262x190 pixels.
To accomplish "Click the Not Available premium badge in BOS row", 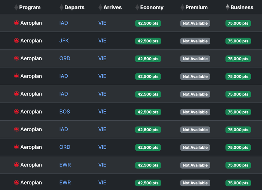I will pos(195,112).
